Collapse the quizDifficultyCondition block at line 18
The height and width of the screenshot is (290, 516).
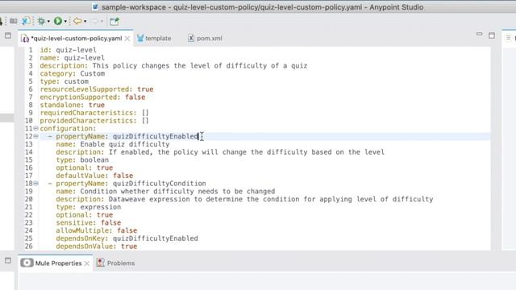35,184
